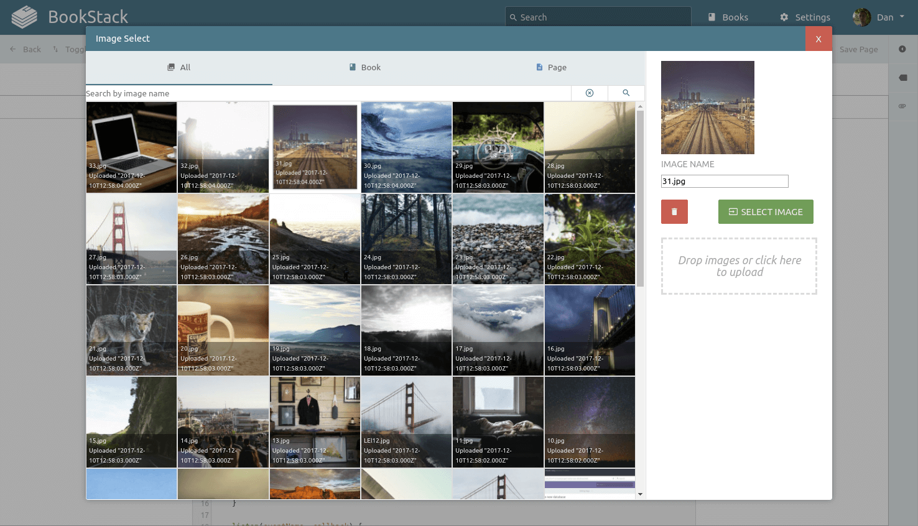Click the Settings gear icon
Viewport: 918px width, 526px height.
783,17
